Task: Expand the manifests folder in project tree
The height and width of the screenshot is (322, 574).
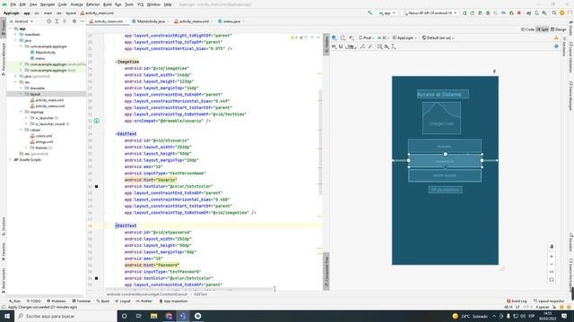Action: pos(16,34)
